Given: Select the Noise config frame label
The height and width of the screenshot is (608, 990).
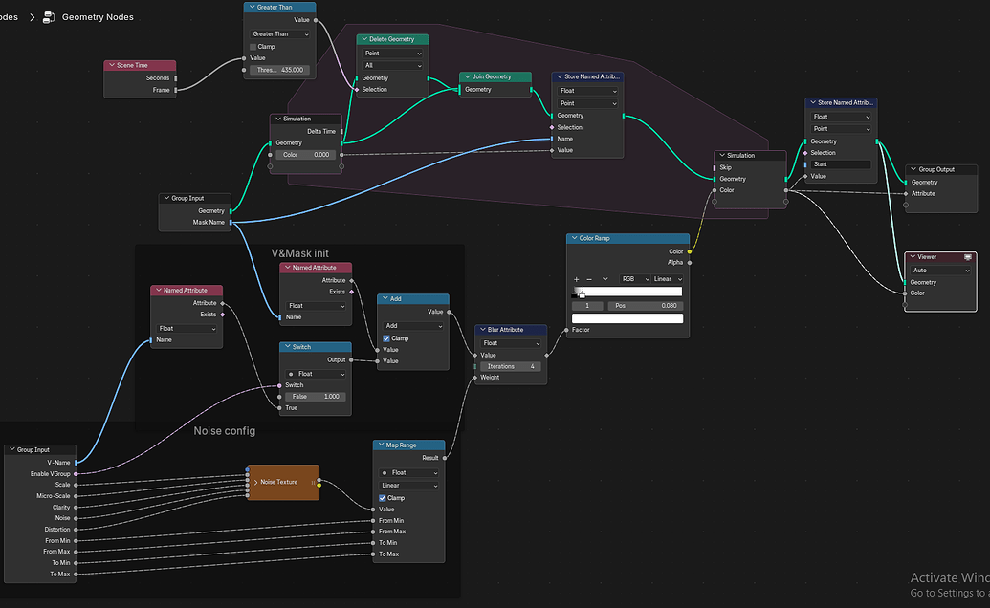Looking at the screenshot, I should pyautogui.click(x=224, y=431).
